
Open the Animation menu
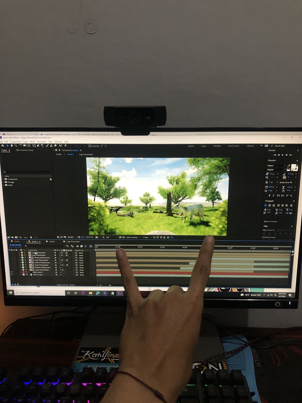tap(42, 142)
